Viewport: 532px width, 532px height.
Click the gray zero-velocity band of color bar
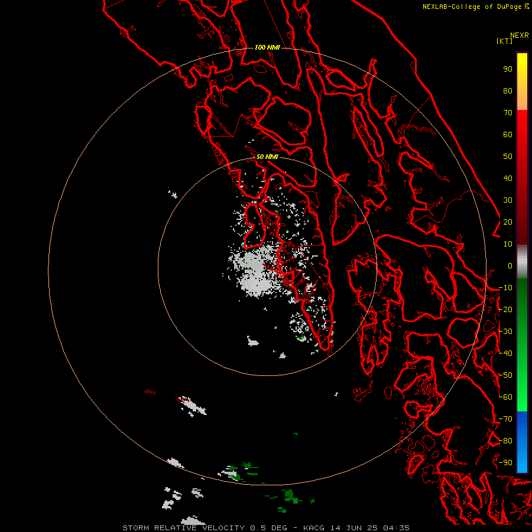522,262
